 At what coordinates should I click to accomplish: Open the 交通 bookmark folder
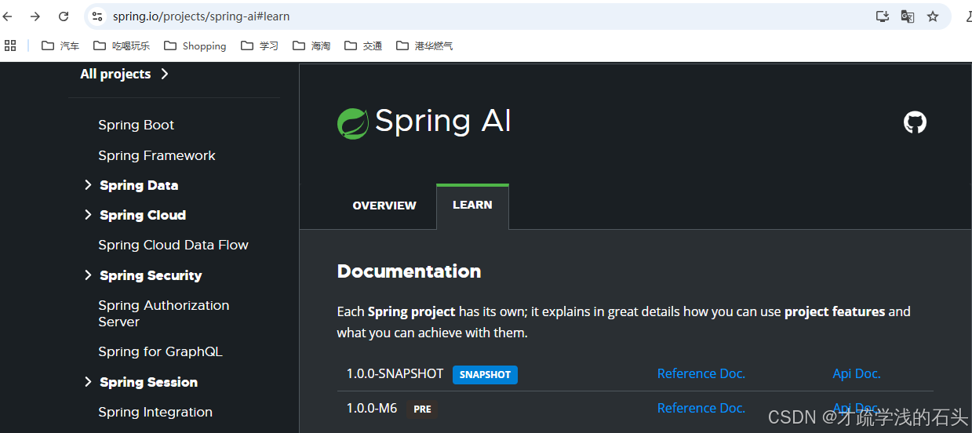coord(363,45)
